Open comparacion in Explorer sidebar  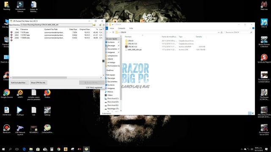click(112, 56)
